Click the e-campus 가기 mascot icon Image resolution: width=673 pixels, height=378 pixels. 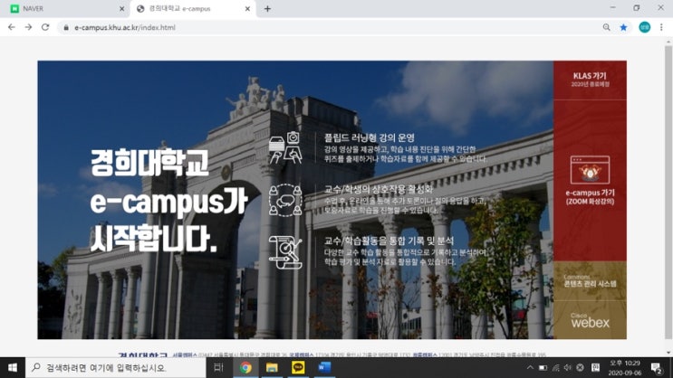pyautogui.click(x=590, y=170)
